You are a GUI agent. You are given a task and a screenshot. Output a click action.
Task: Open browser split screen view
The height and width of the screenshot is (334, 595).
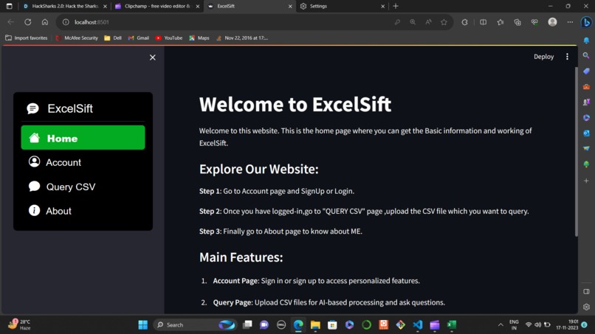(x=483, y=22)
